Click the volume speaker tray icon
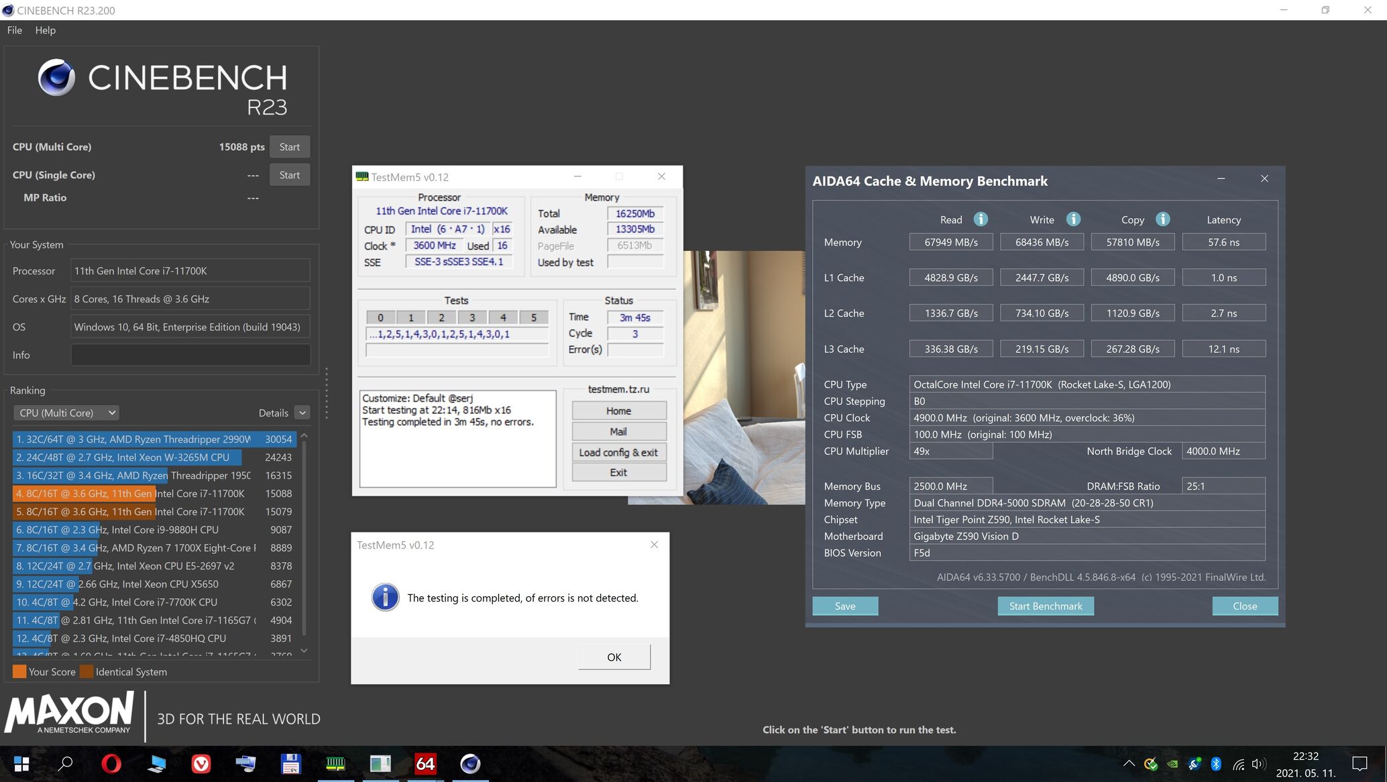This screenshot has height=782, width=1387. pyautogui.click(x=1259, y=764)
